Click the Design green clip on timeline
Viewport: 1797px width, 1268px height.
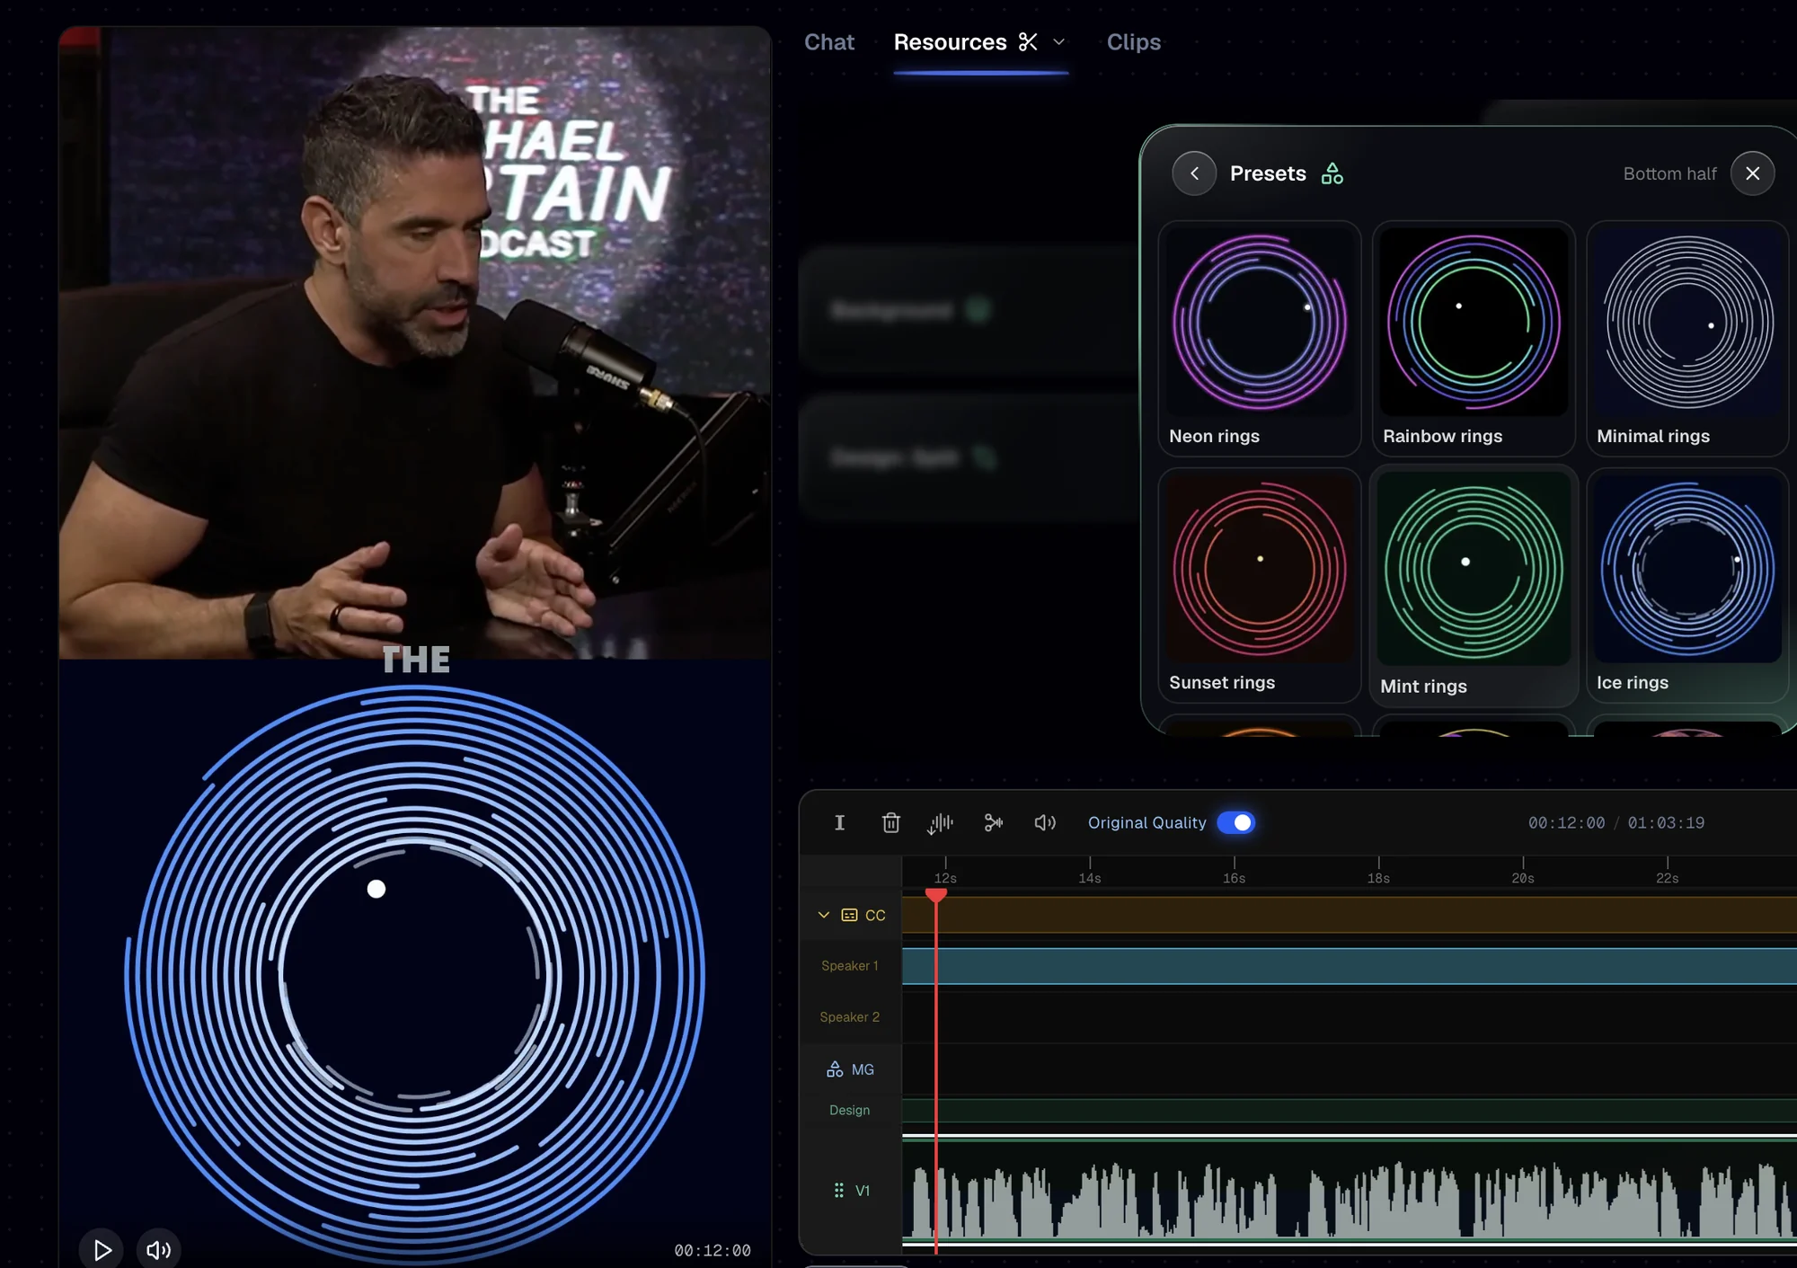1349,1111
